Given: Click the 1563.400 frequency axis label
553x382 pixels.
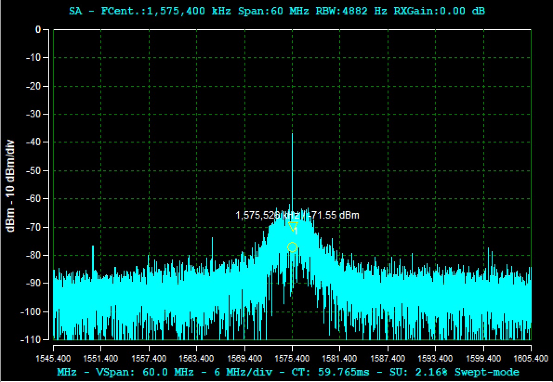Looking at the screenshot, I should pyautogui.click(x=197, y=359).
